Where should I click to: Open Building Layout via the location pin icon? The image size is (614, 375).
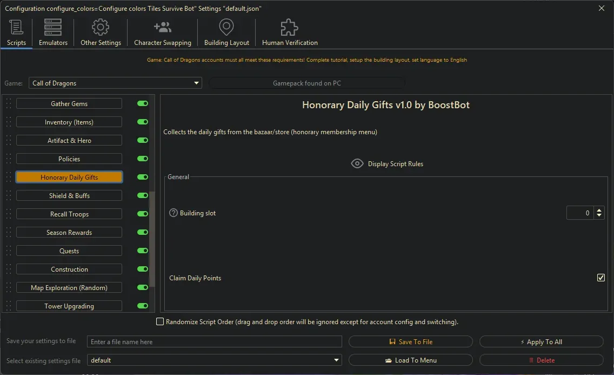point(226,27)
